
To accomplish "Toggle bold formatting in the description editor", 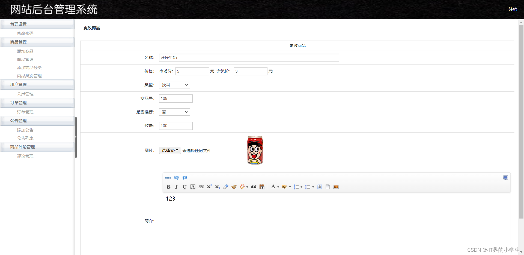I will pos(168,187).
